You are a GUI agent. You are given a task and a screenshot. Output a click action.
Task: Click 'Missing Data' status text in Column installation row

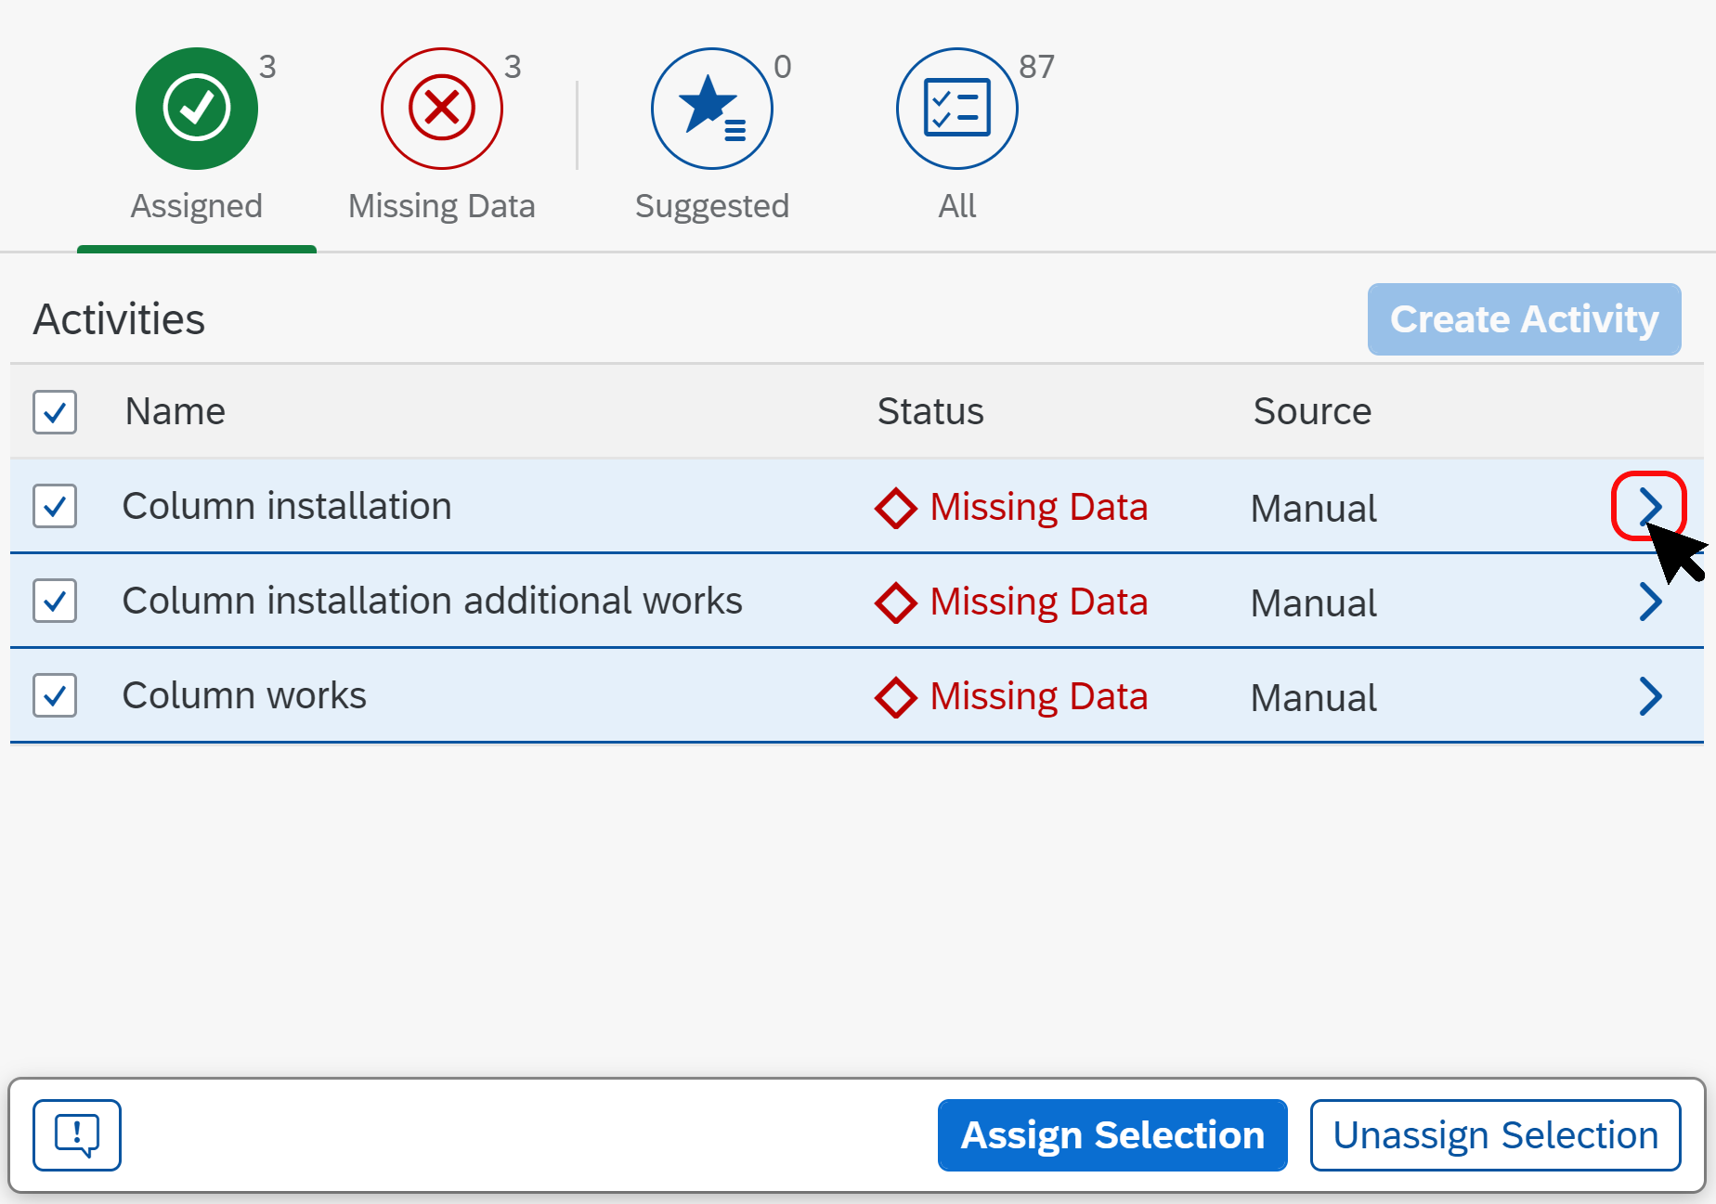point(1039,508)
